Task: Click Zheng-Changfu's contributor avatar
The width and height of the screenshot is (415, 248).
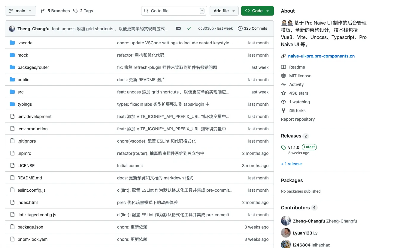Action: (286, 221)
